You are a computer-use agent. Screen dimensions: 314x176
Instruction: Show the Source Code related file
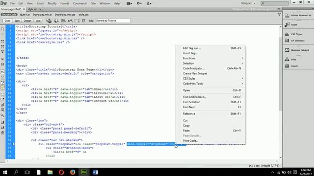point(9,15)
